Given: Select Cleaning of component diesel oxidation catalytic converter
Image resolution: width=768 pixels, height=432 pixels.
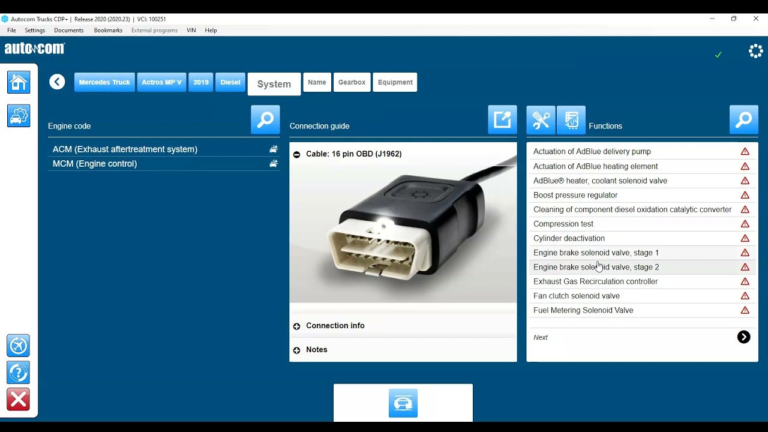Looking at the screenshot, I should 642,209.
